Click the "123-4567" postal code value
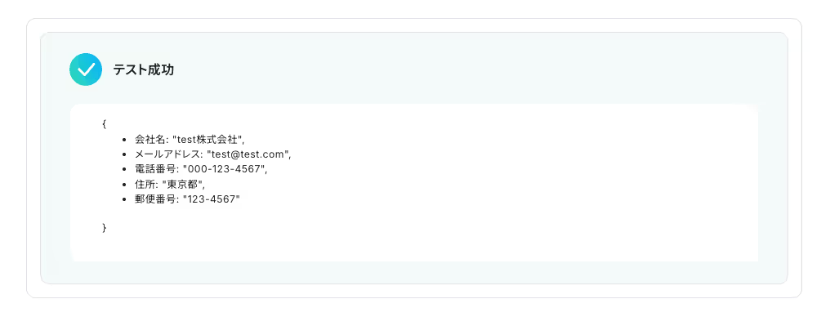This screenshot has height=317, width=830. coord(212,200)
